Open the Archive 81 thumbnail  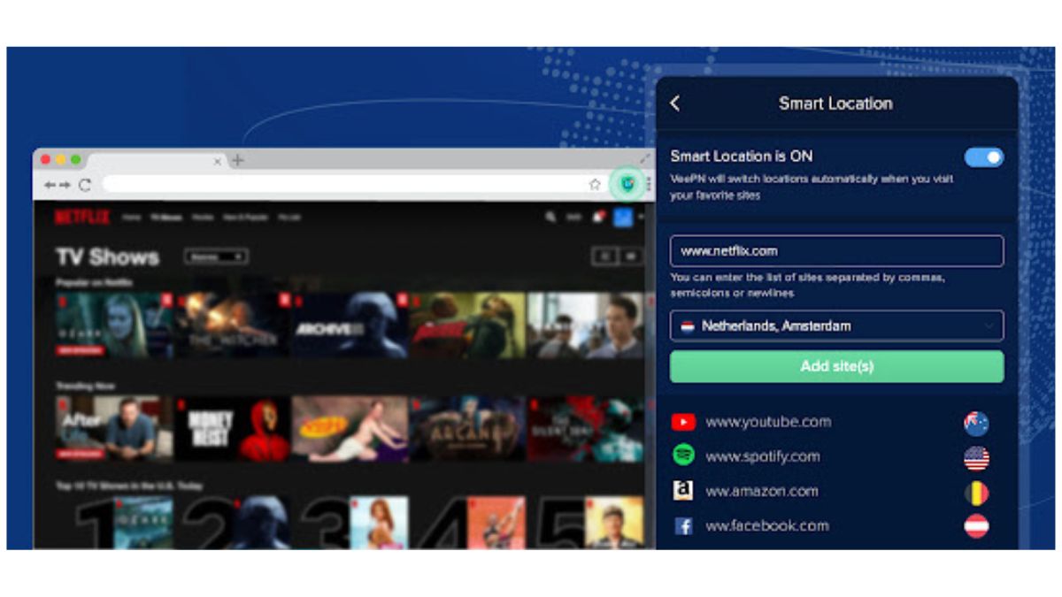350,325
